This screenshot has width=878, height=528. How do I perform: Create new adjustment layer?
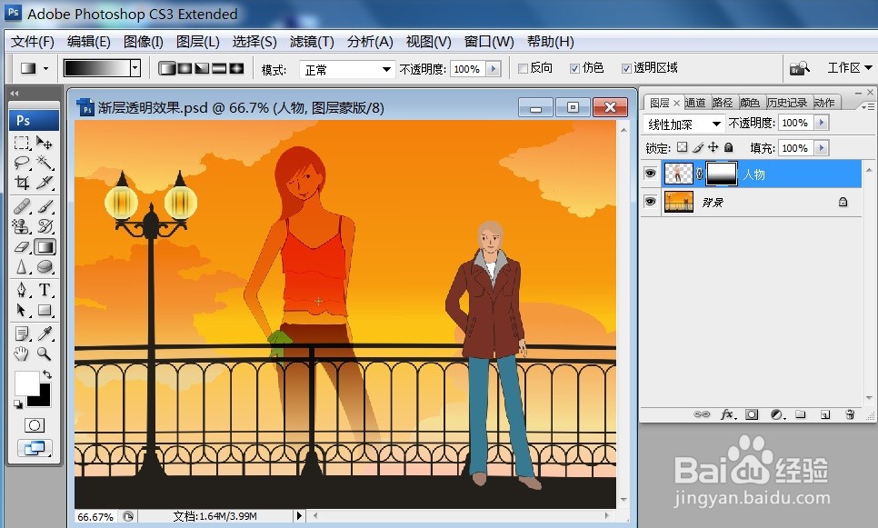pos(776,414)
